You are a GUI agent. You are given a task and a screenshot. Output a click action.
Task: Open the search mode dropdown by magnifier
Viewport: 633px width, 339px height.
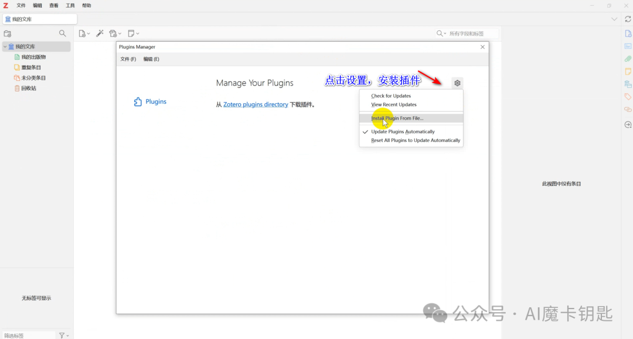pyautogui.click(x=441, y=33)
